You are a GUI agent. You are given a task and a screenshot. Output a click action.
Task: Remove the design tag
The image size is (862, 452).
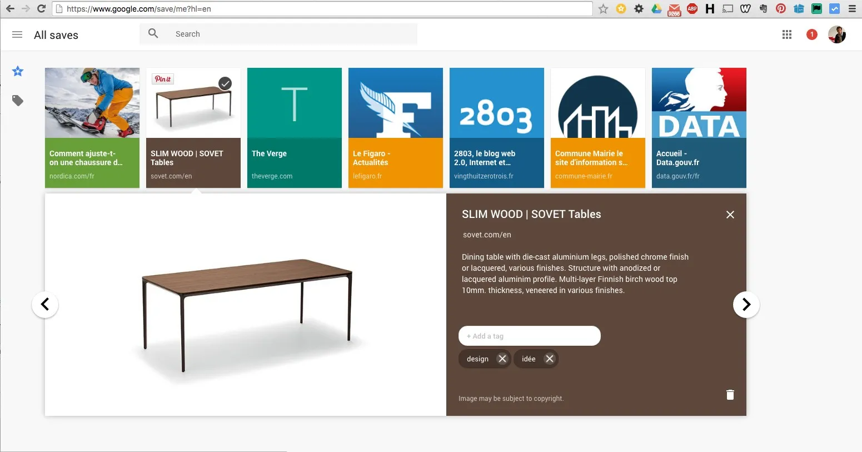pos(502,359)
